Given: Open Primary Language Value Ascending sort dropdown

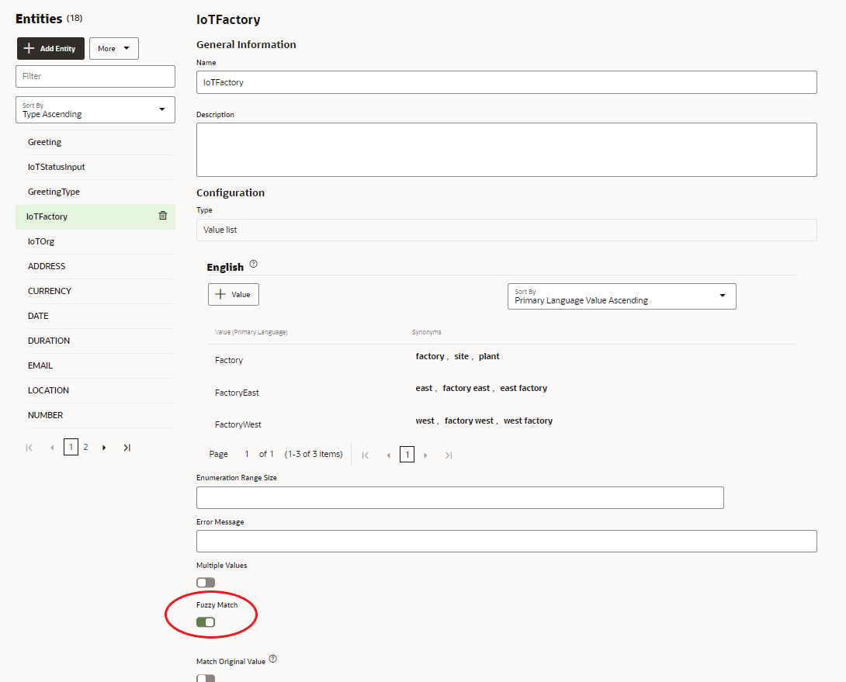Looking at the screenshot, I should [x=621, y=296].
